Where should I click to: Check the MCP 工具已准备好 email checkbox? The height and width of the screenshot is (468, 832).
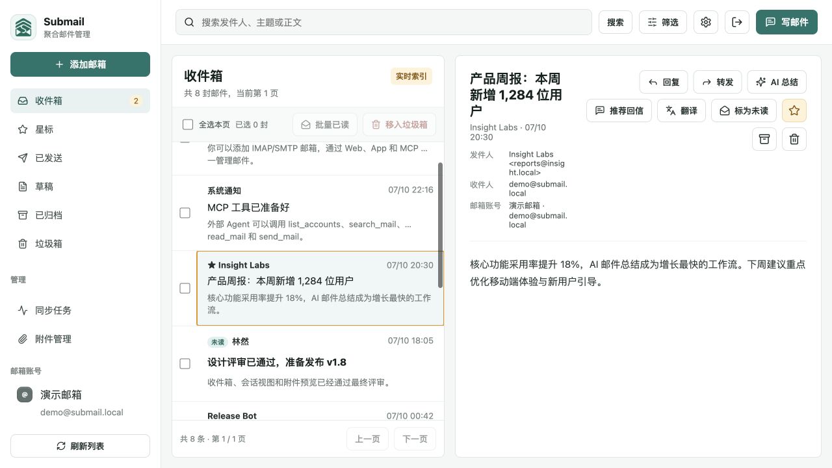(185, 213)
